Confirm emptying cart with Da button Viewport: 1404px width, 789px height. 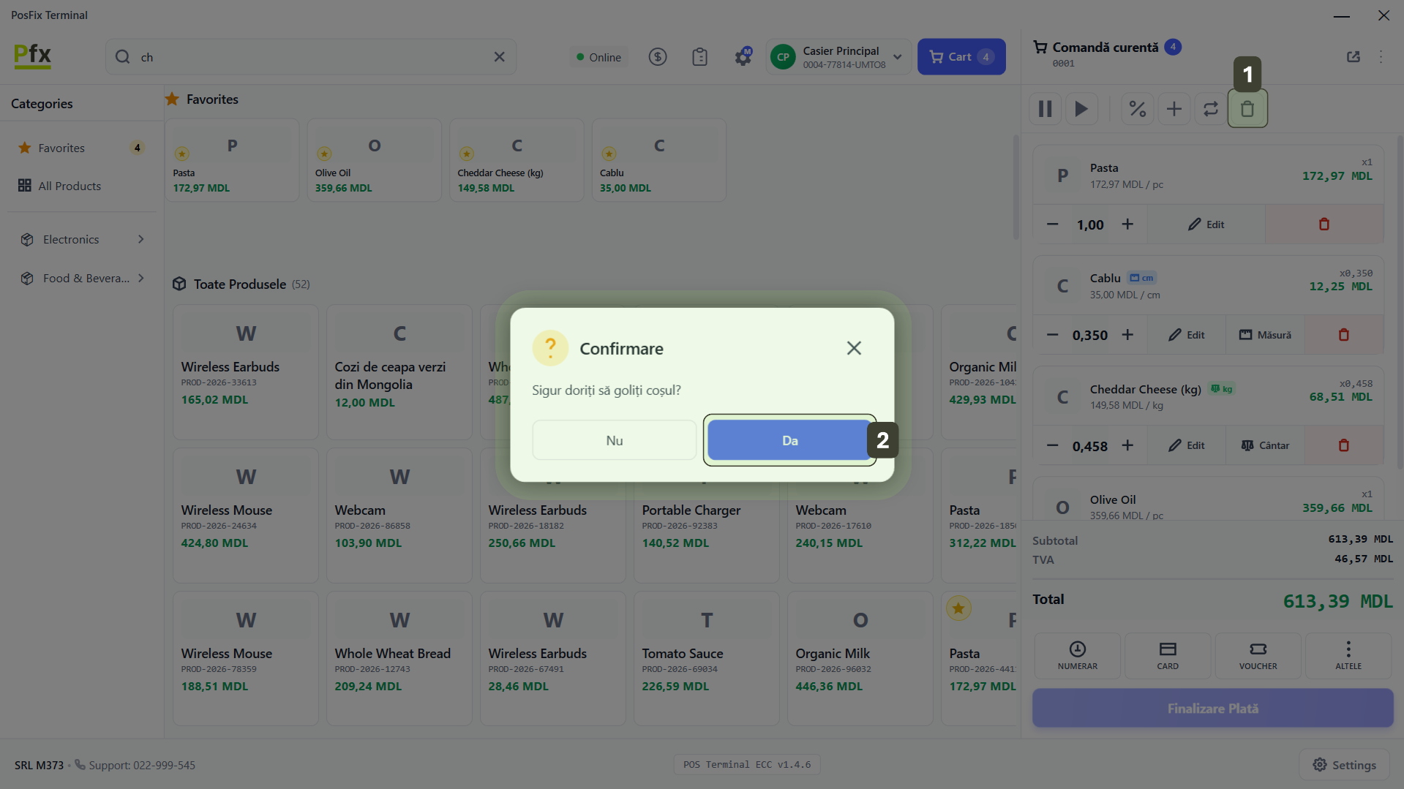789,440
